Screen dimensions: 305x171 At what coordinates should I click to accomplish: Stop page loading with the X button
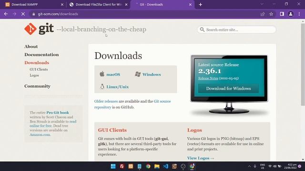pyautogui.click(x=23, y=14)
